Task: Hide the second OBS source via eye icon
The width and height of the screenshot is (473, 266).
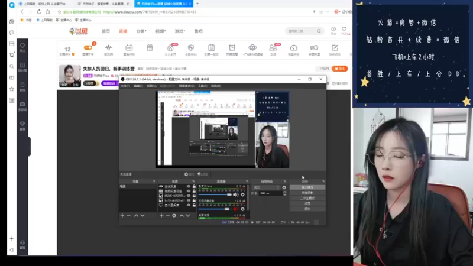Action: pyautogui.click(x=189, y=191)
